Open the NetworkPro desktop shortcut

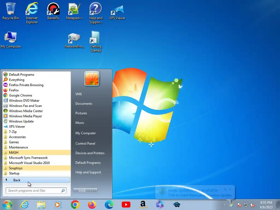[x=74, y=40]
